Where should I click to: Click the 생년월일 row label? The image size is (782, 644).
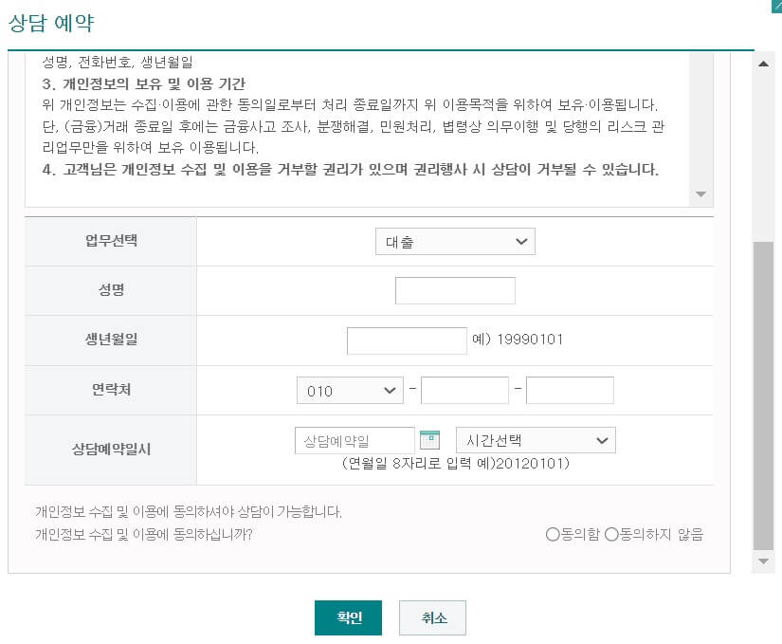pos(111,340)
